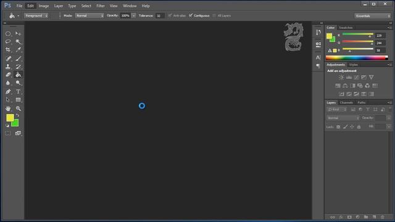Add a Channel Mixer adjustment
Screen dimensions: 395x222
click(x=367, y=86)
